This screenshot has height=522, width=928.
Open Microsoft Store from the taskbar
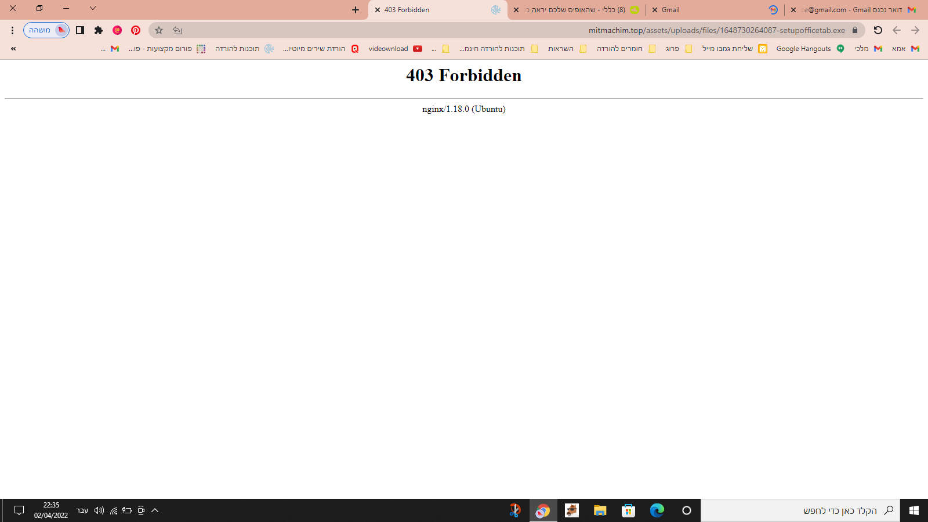click(x=629, y=510)
